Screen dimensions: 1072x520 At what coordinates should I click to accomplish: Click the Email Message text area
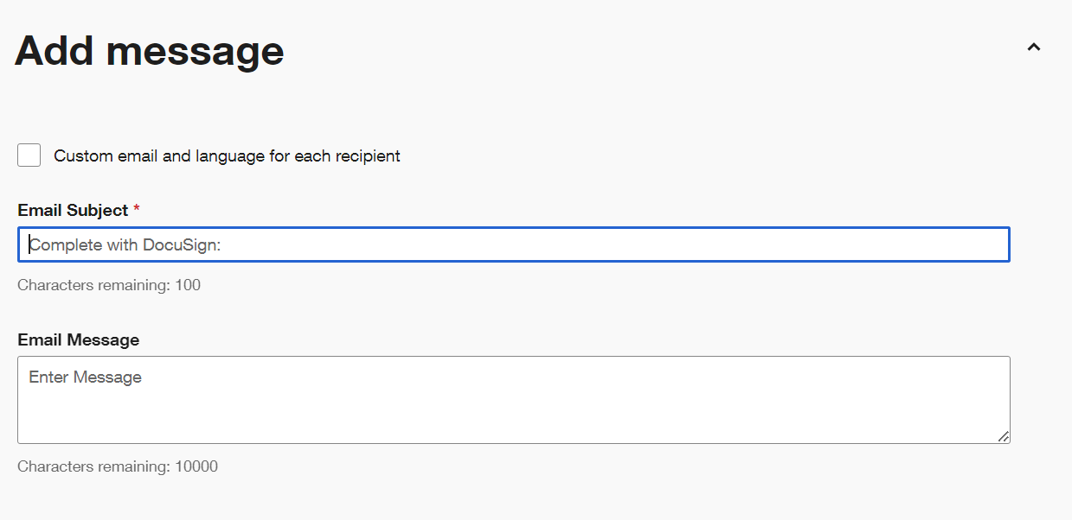point(514,399)
